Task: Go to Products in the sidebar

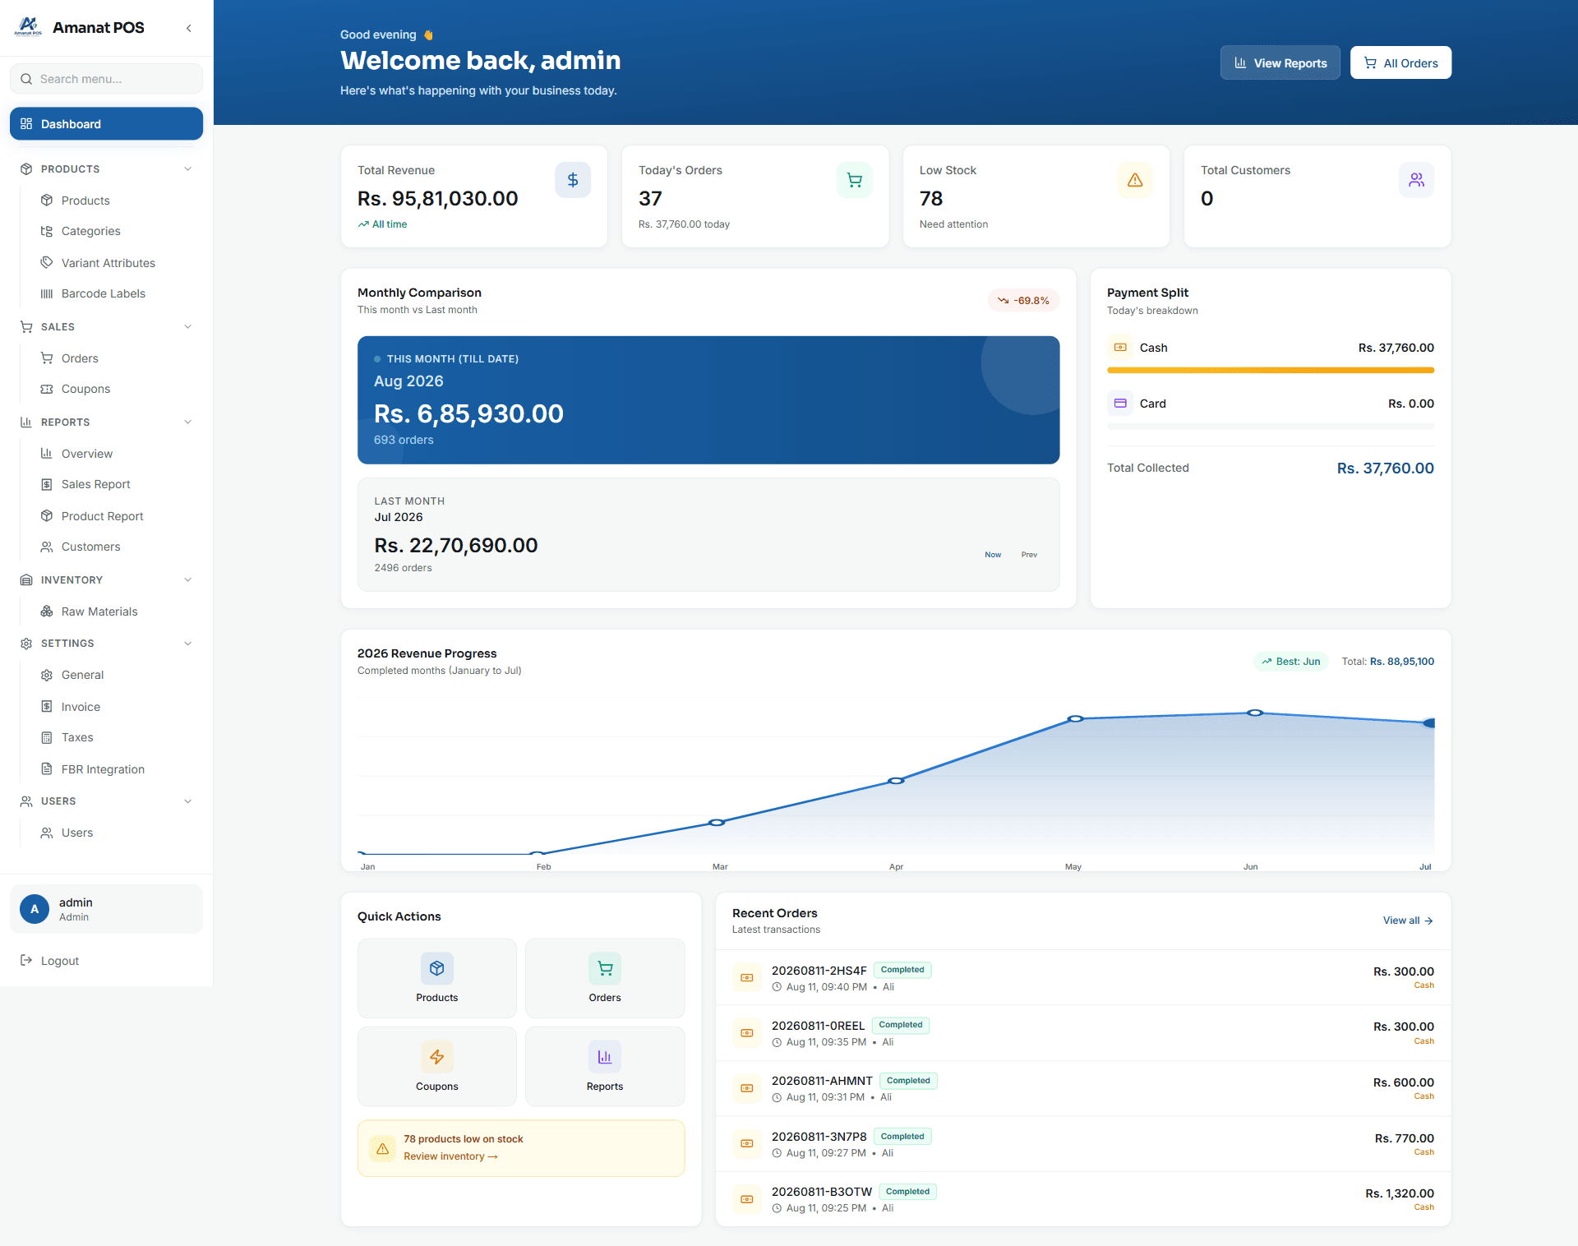Action: click(117, 201)
